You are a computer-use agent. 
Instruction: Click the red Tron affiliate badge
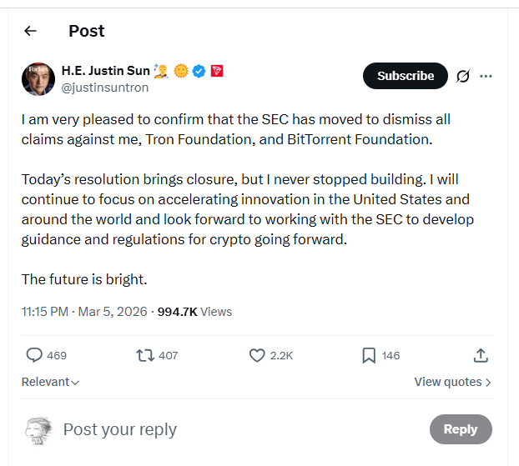pyautogui.click(x=217, y=71)
